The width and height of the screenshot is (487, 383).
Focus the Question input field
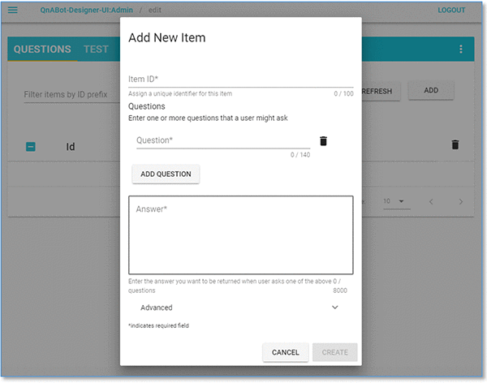coord(223,140)
